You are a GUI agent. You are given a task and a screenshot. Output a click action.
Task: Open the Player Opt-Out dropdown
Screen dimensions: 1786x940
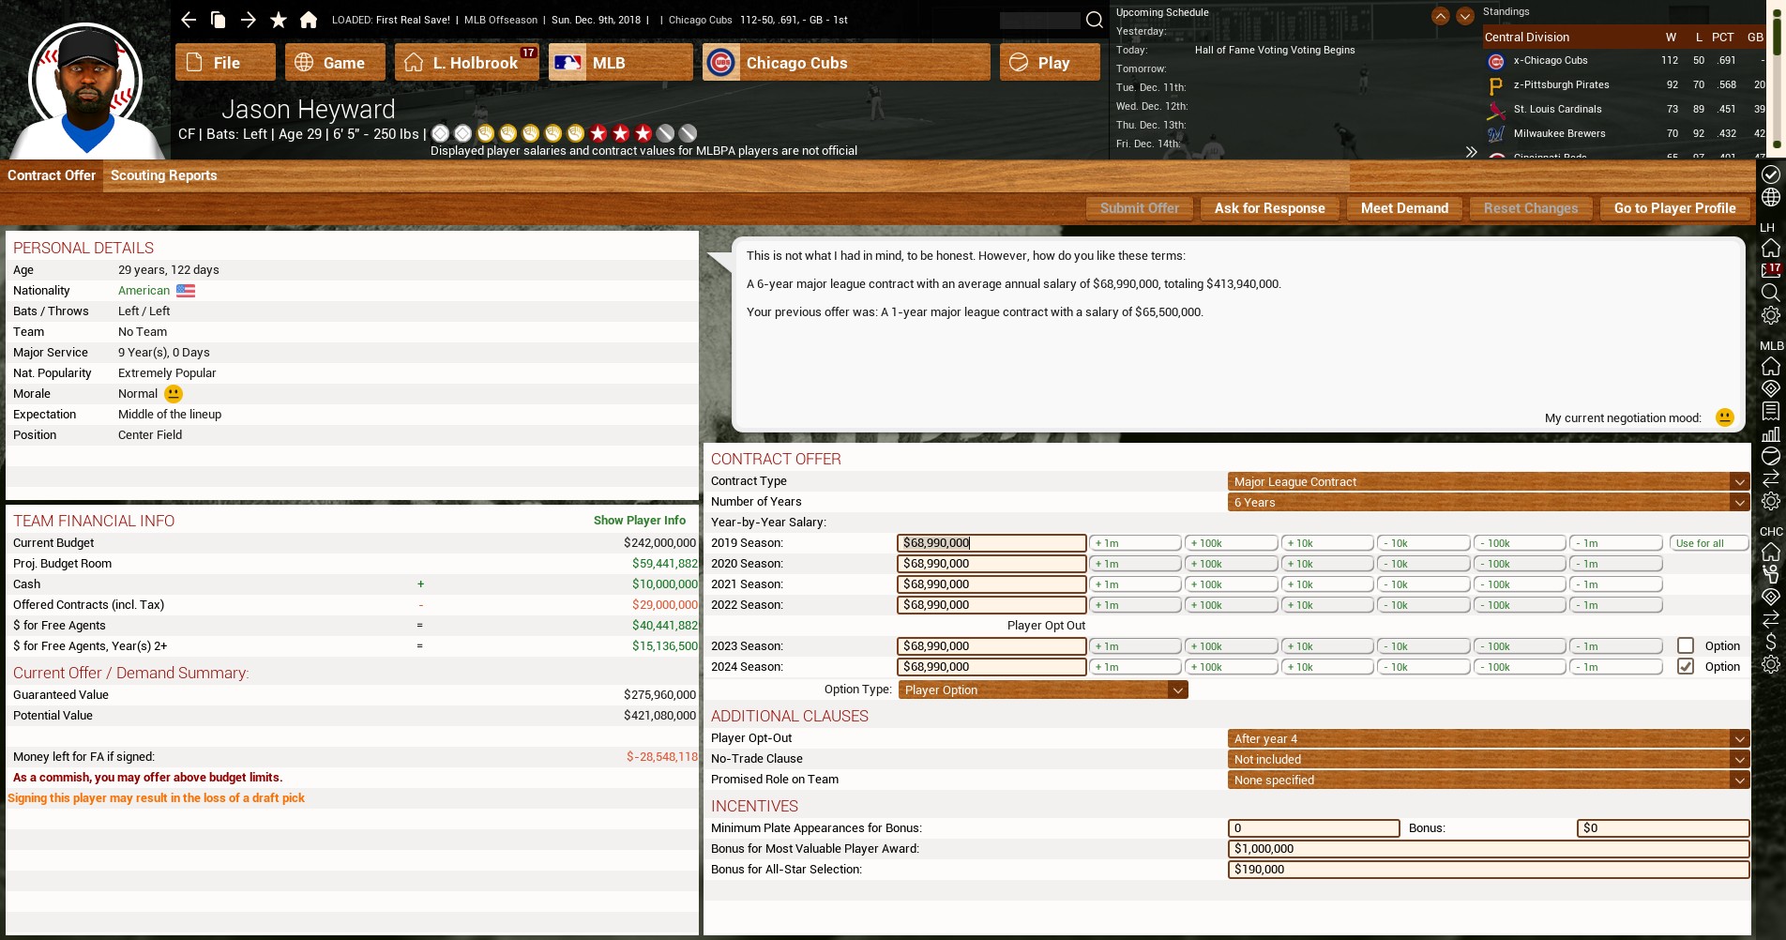(1489, 738)
